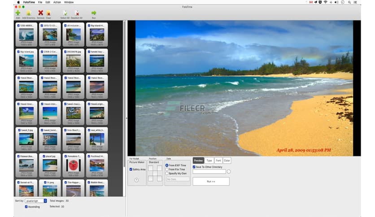Switch to the Font tab
The image size is (375, 217).
coord(218,161)
